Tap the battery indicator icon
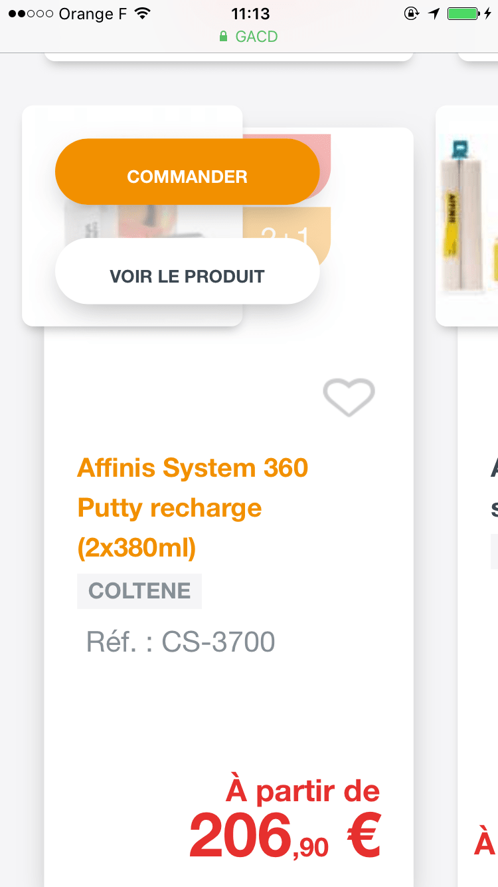This screenshot has width=498, height=887. coord(464,13)
